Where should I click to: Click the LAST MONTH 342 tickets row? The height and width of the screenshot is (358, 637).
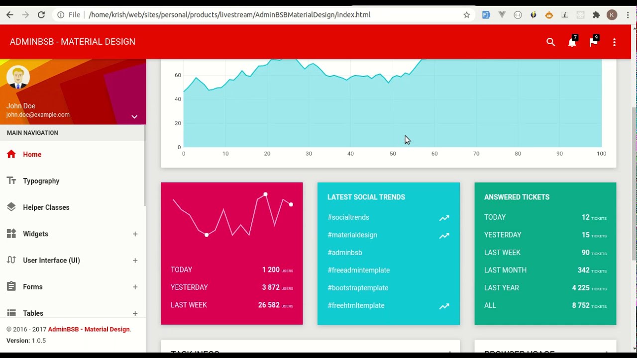[x=545, y=270]
